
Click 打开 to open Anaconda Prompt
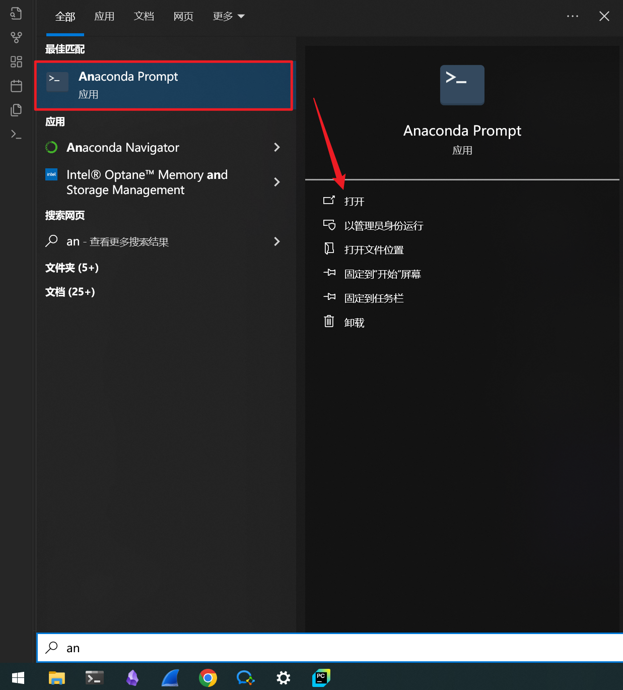click(354, 202)
